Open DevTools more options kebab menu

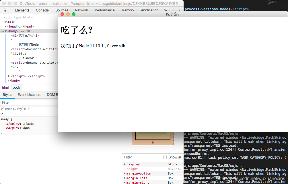point(179,9)
